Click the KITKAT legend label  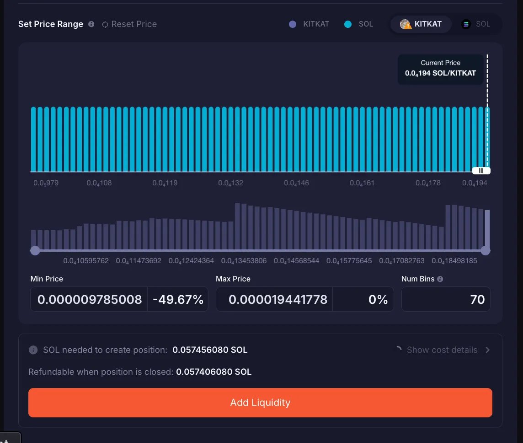[x=316, y=24]
